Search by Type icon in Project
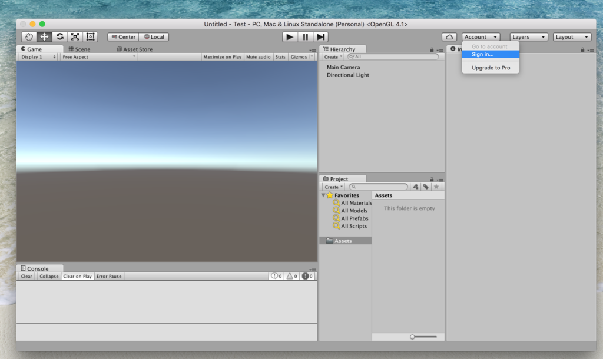 (415, 187)
